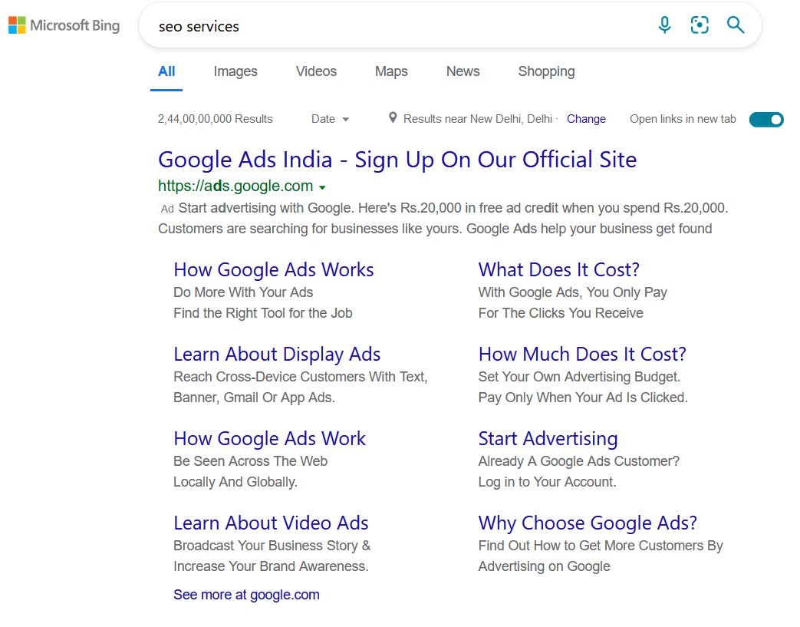
Task: Switch to the Videos tab
Action: 316,71
